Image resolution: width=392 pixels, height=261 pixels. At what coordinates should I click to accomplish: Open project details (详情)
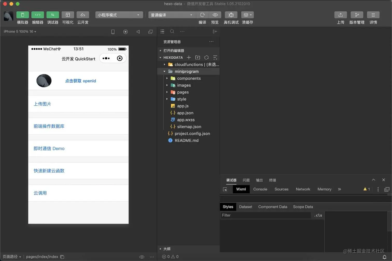click(x=373, y=15)
